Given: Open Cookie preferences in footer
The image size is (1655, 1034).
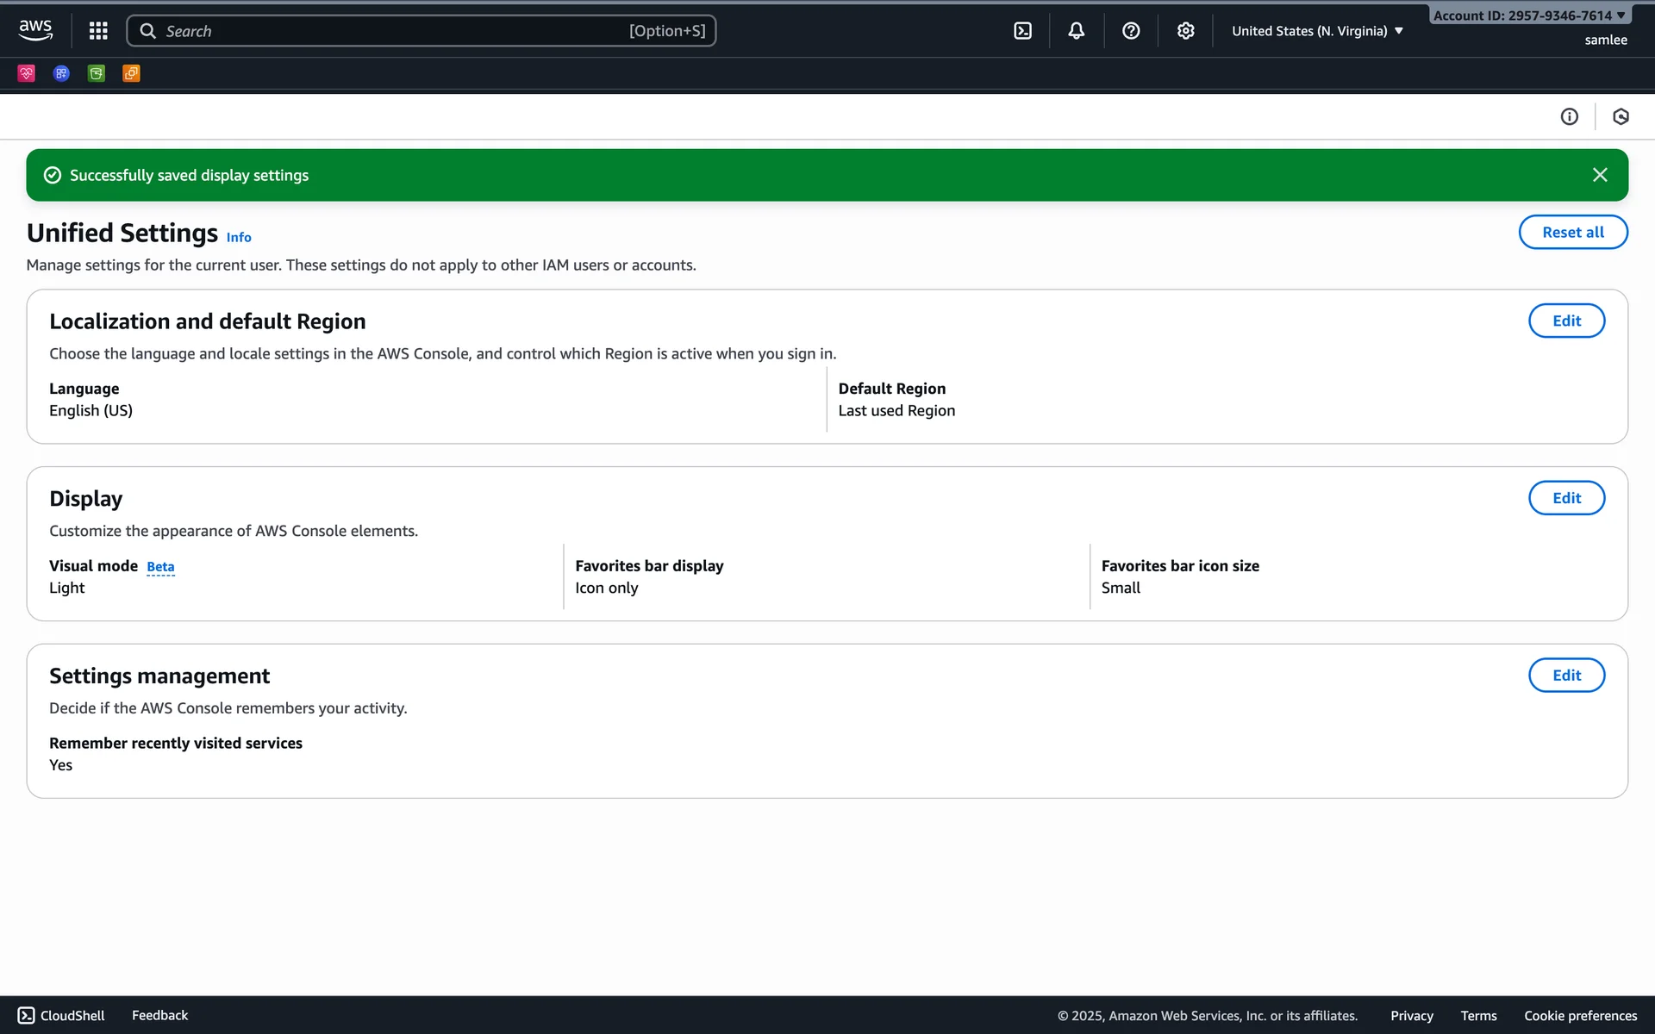Looking at the screenshot, I should (x=1580, y=1016).
